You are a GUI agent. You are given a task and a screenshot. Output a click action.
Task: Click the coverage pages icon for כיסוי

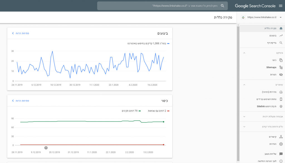click(x=281, y=60)
